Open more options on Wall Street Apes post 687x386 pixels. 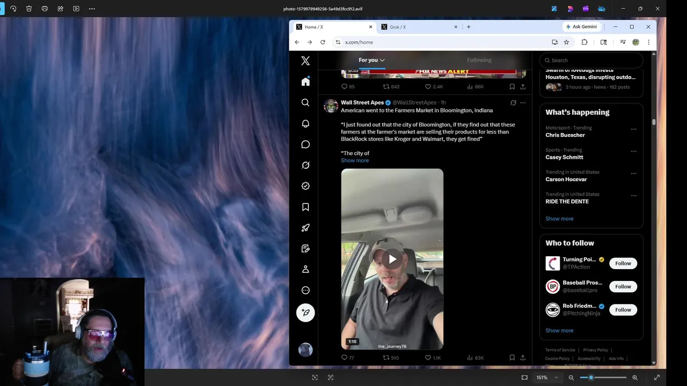click(523, 102)
